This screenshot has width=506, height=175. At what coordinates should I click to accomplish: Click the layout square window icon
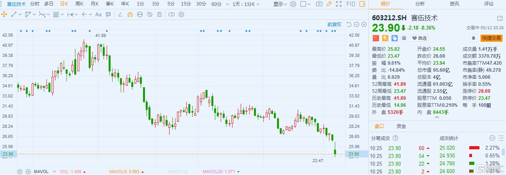tap(303, 4)
